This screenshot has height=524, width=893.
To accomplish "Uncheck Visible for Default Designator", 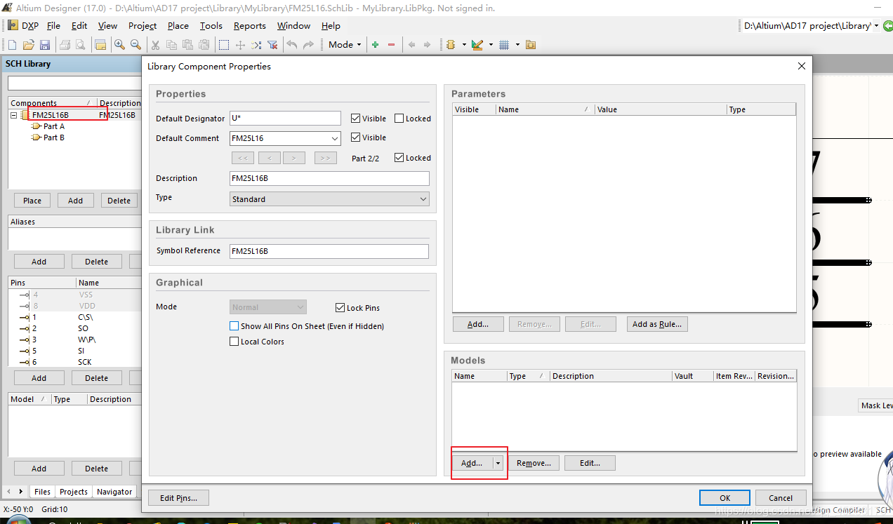I will [x=356, y=119].
